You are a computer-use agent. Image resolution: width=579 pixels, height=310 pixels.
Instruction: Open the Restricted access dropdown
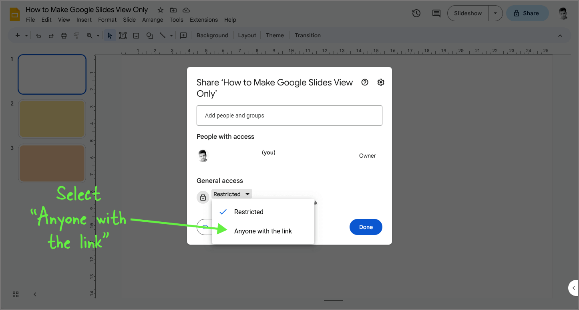(x=231, y=194)
